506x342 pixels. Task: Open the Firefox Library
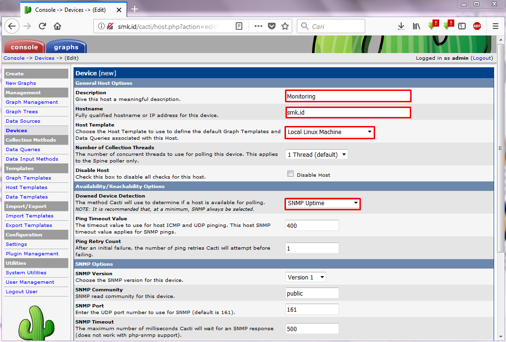pyautogui.click(x=416, y=26)
